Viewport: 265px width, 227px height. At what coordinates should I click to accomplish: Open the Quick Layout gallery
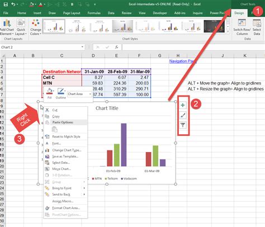pyautogui.click(x=21, y=27)
